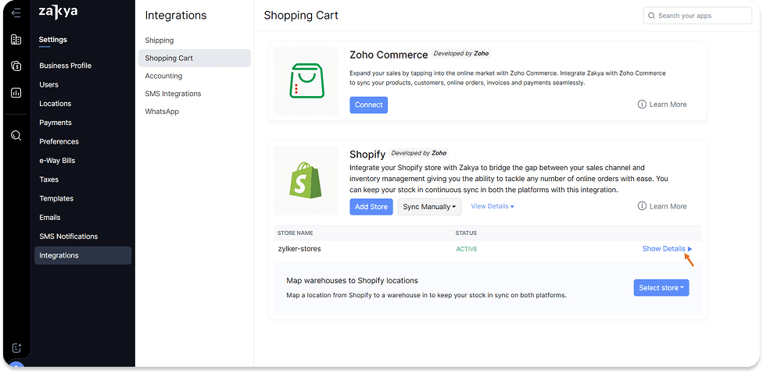Expand the View Details dropdown
The width and height of the screenshot is (763, 373).
click(x=492, y=207)
